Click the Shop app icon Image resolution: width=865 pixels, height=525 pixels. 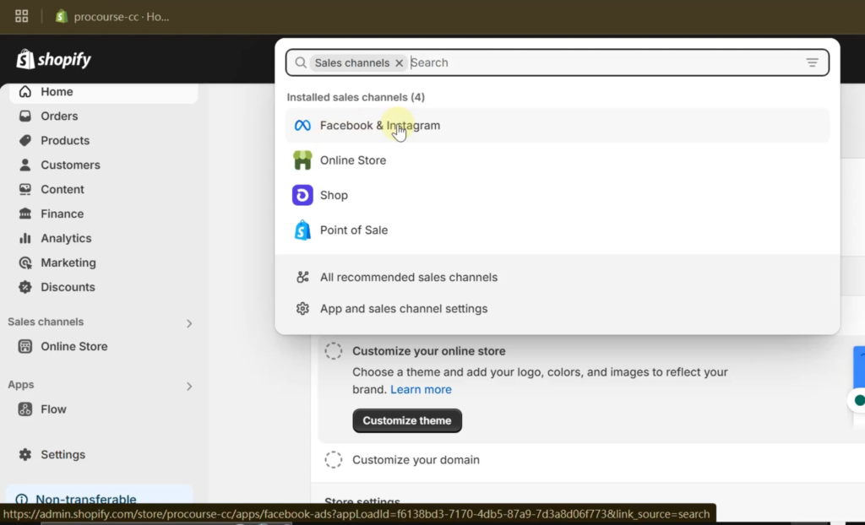click(x=302, y=195)
